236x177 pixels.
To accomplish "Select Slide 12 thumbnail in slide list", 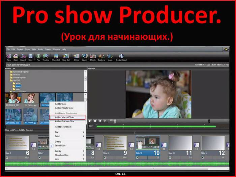I will pyautogui.click(x=213, y=143).
